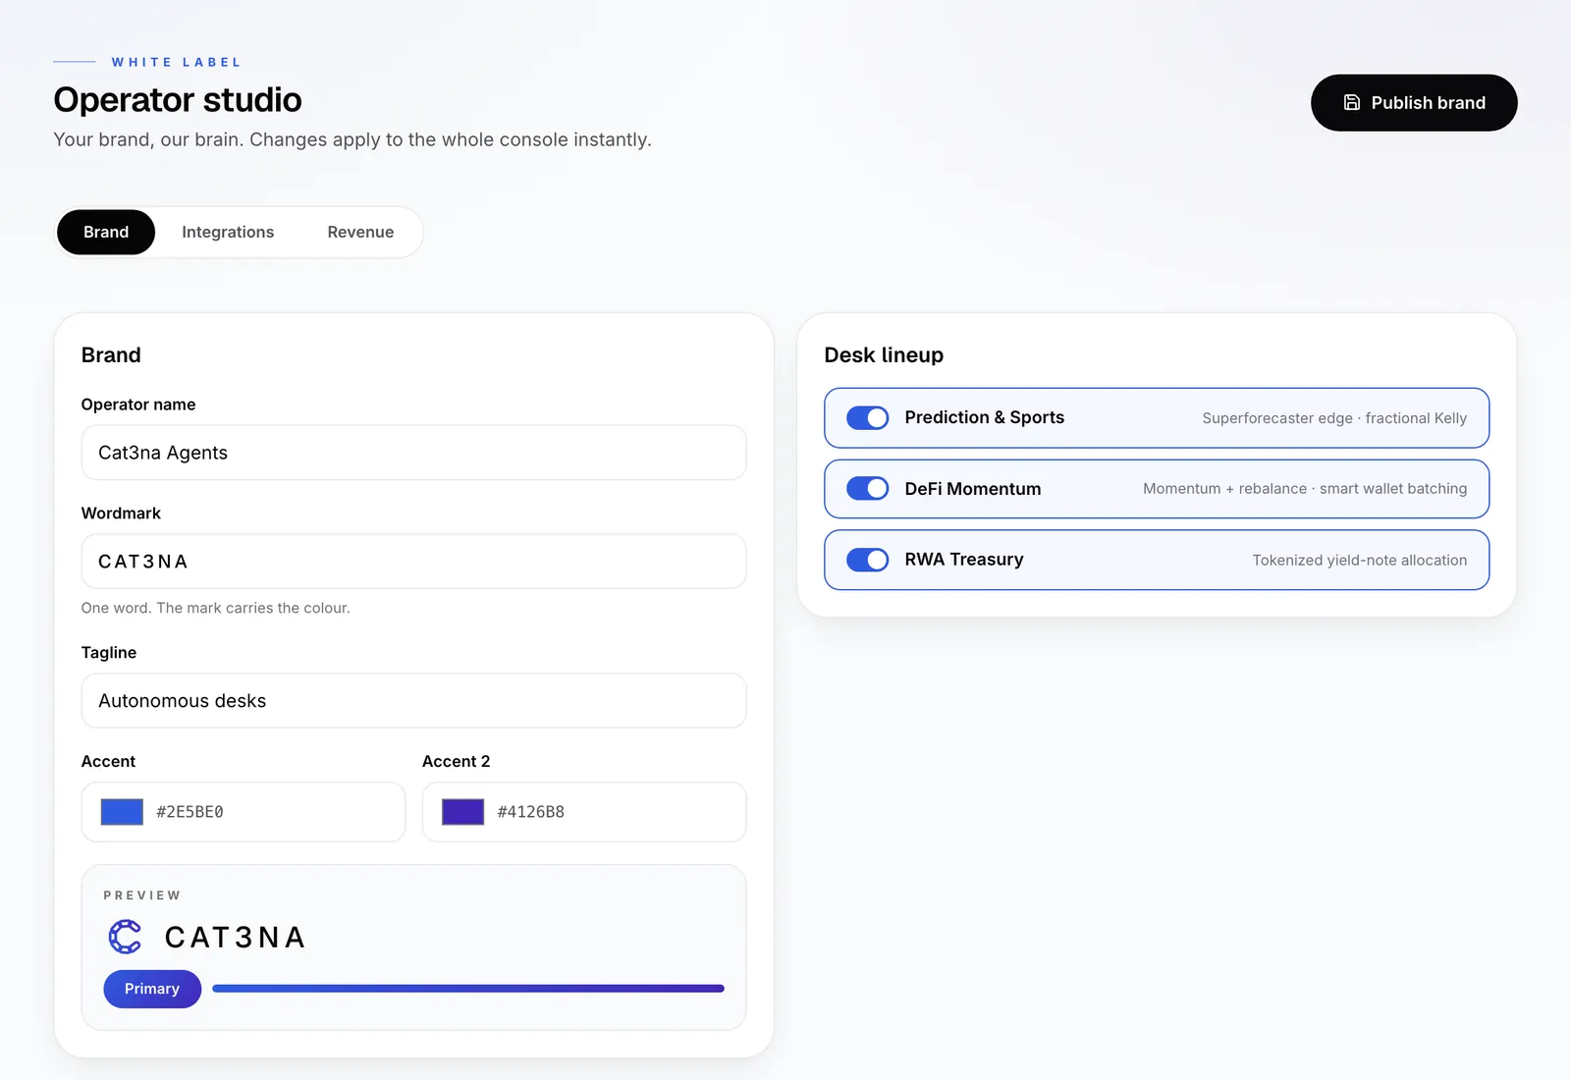The image size is (1571, 1080).
Task: Select the Brand tab
Action: point(106,232)
